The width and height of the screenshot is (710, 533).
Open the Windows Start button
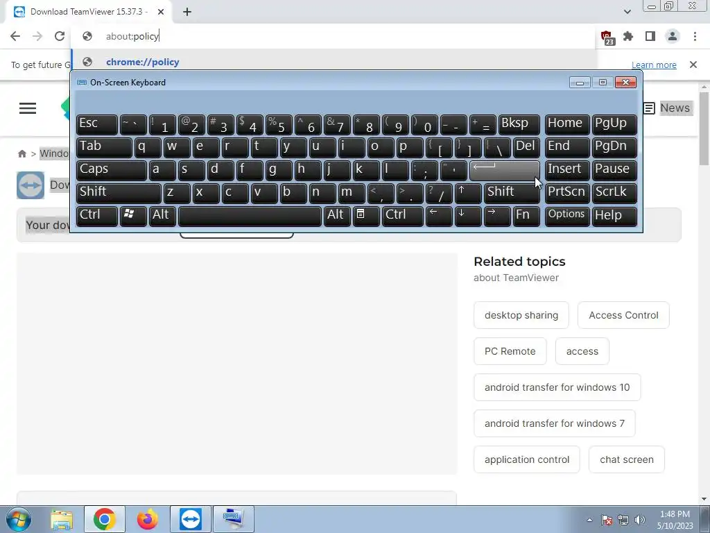(18, 519)
